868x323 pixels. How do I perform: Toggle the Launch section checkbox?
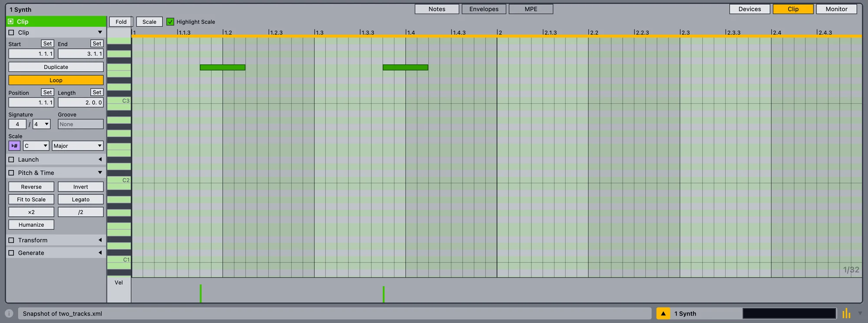(11, 160)
